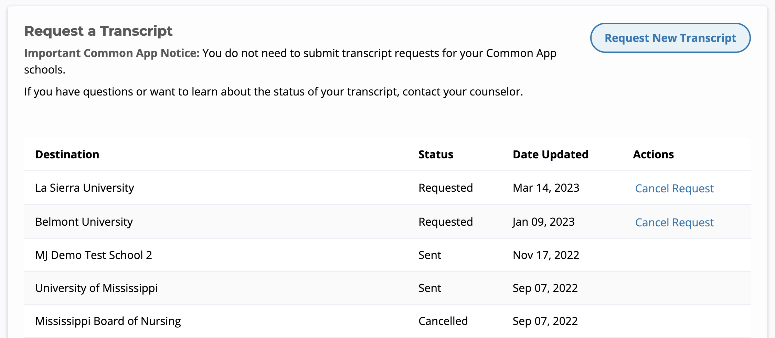Select the Mississippi Board of Nursing entry

pyautogui.click(x=108, y=321)
